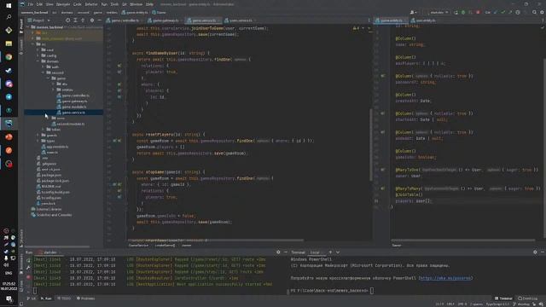Select game.service.ts in project tree
The width and height of the screenshot is (546, 307).
pos(64,113)
